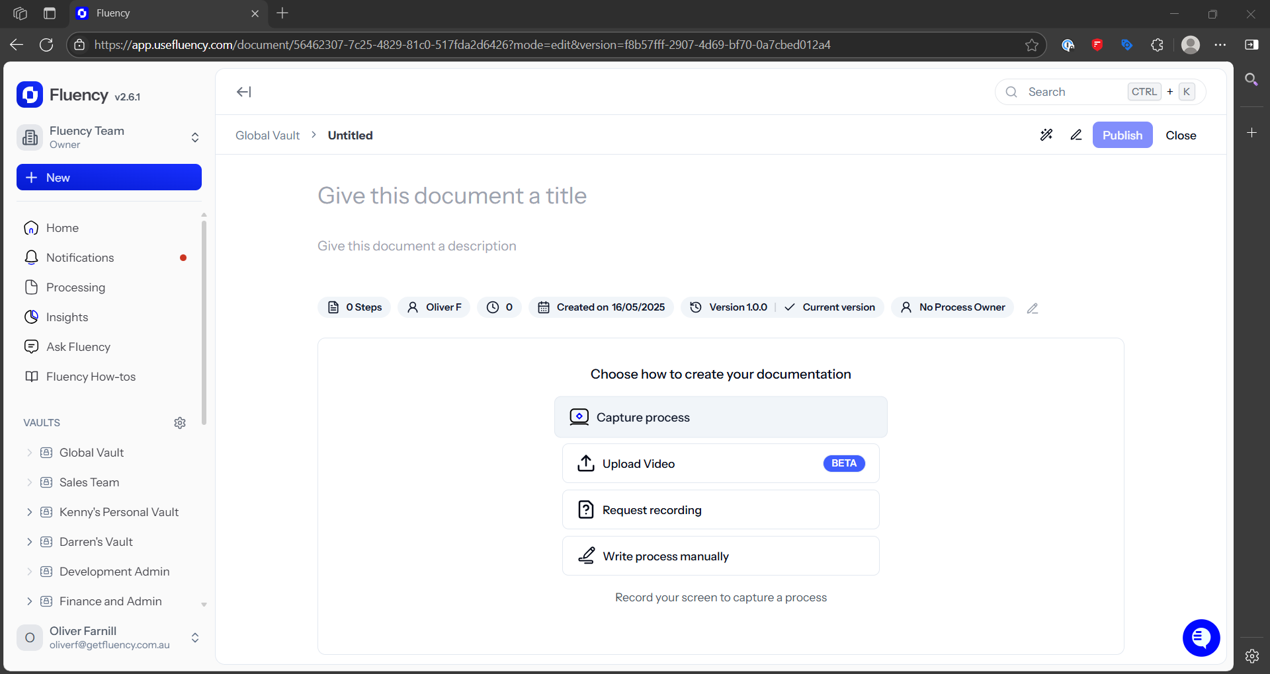
Task: Collapse the sidebar with the arrow icon
Action: (x=244, y=92)
